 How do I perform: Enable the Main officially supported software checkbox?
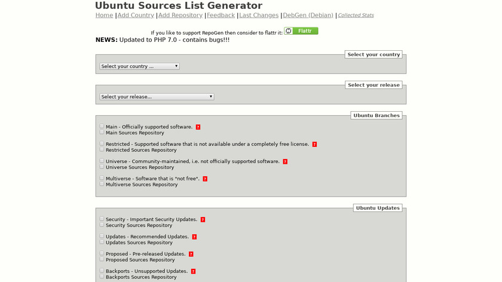[102, 127]
